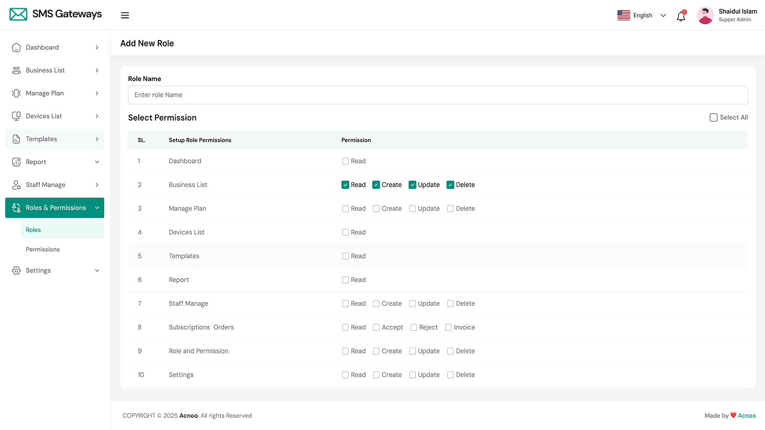Image resolution: width=765 pixels, height=430 pixels.
Task: Enable the Select All checkbox
Action: 714,118
